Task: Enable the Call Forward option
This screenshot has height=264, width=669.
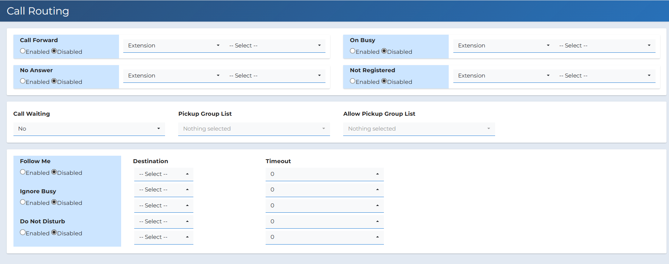Action: (23, 51)
